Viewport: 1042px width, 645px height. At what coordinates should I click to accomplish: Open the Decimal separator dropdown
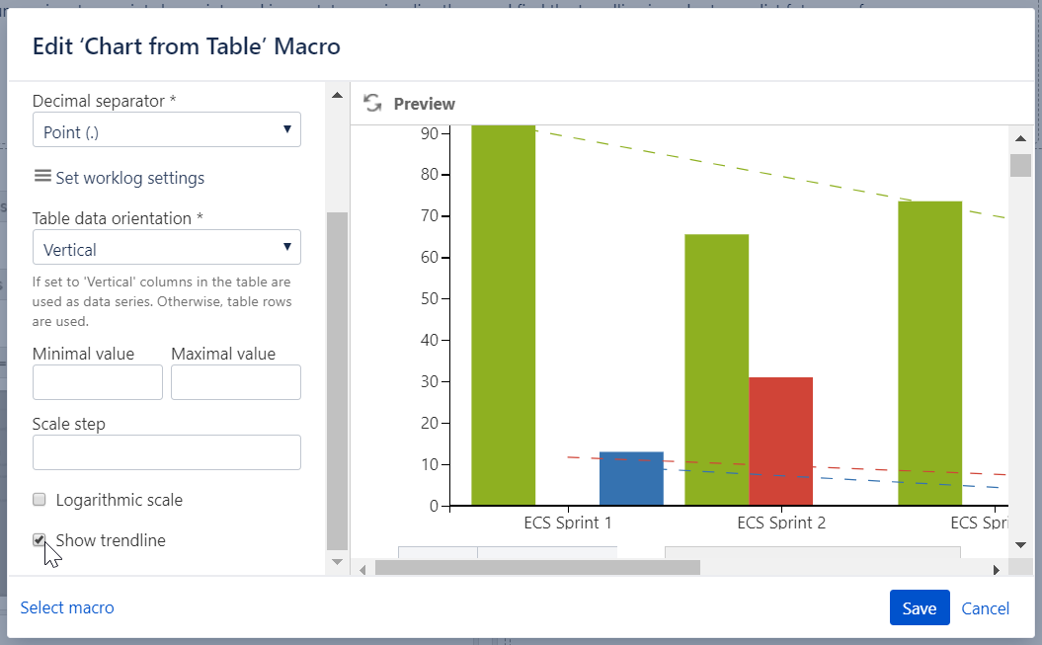[166, 130]
